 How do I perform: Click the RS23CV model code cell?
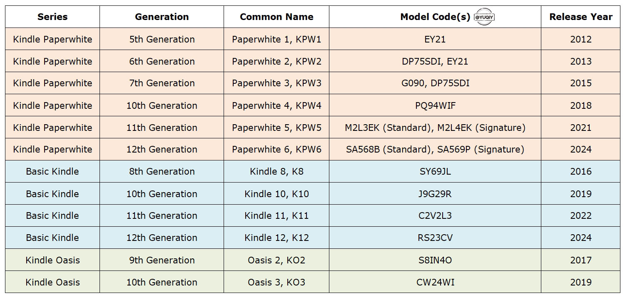435,238
